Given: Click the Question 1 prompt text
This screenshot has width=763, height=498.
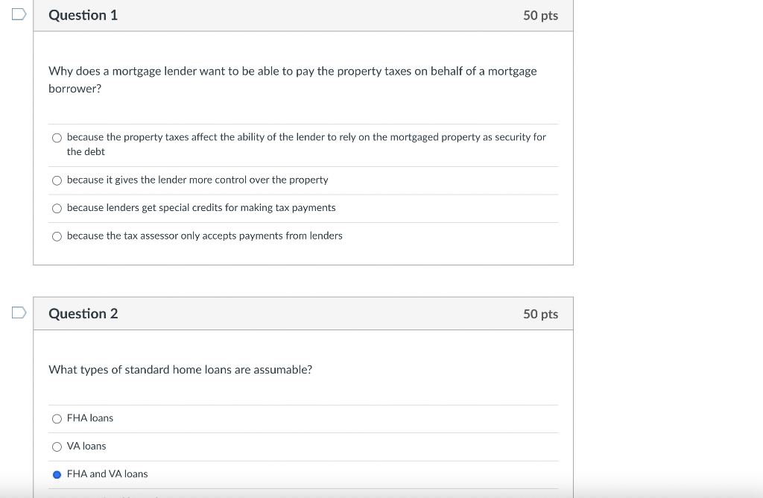Looking at the screenshot, I should (292, 79).
